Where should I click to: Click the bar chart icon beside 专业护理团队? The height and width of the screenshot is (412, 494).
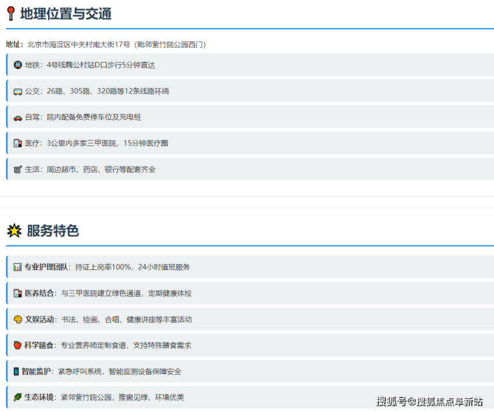point(18,267)
